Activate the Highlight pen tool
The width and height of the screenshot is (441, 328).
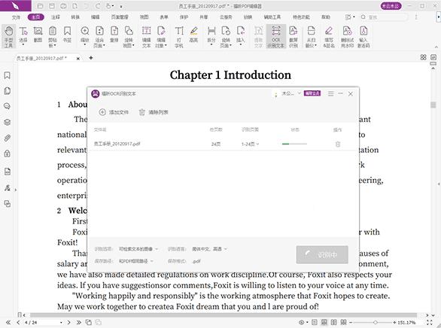pos(193,35)
